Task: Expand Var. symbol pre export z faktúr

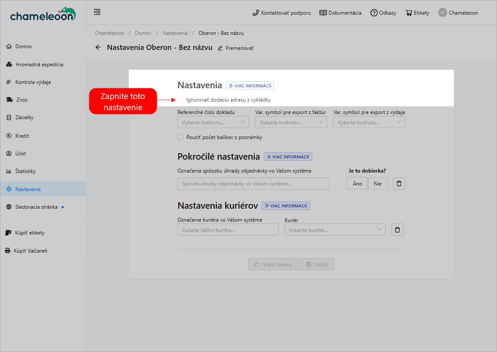Action: (291, 122)
